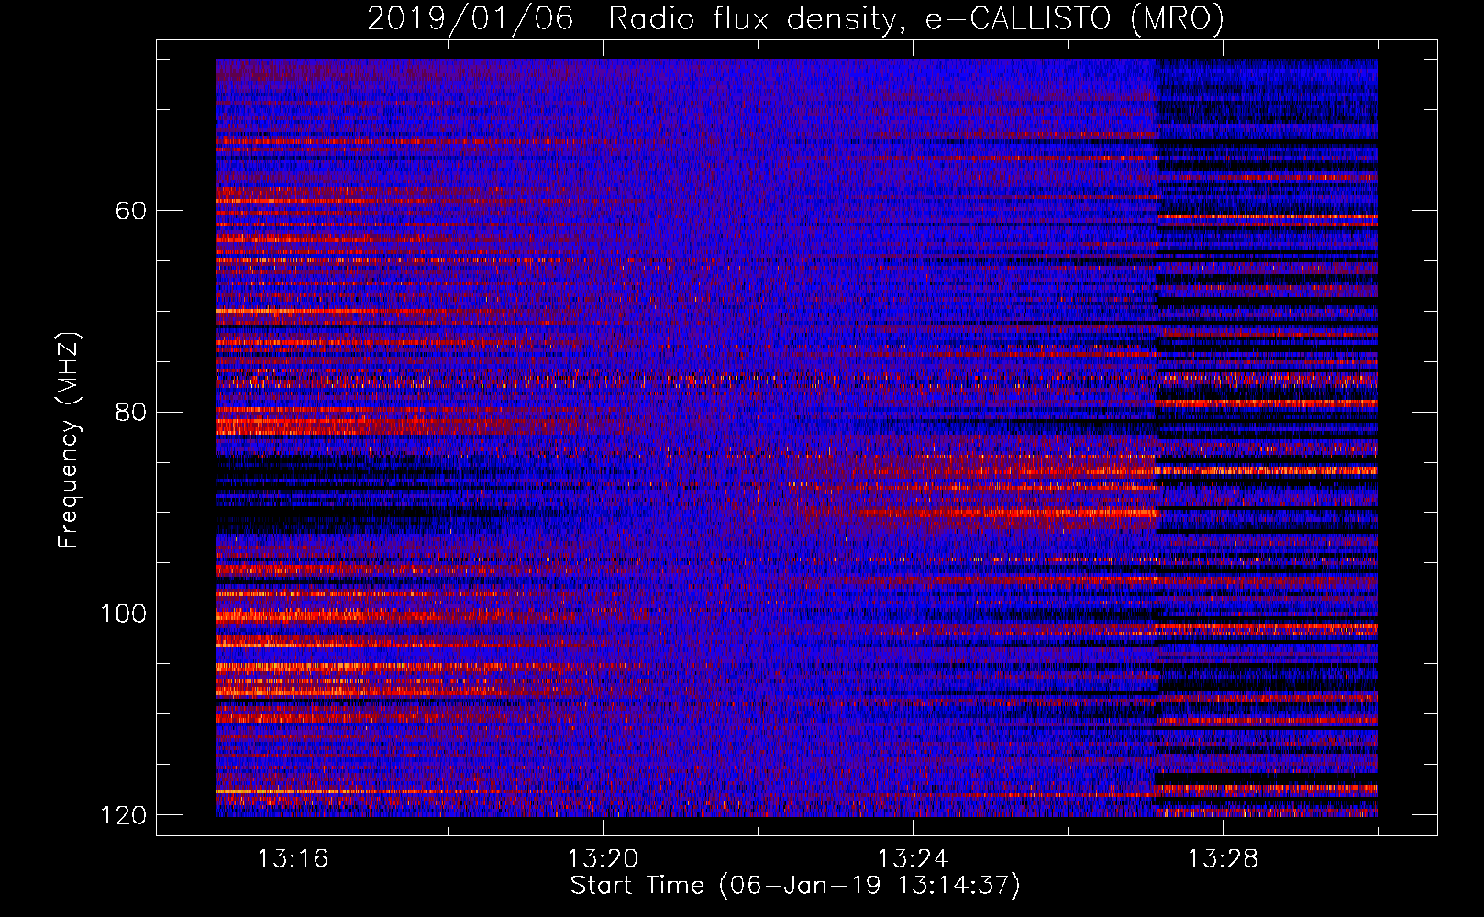Click the 13:24 time tick label
The image size is (1484, 917).
[x=913, y=859]
